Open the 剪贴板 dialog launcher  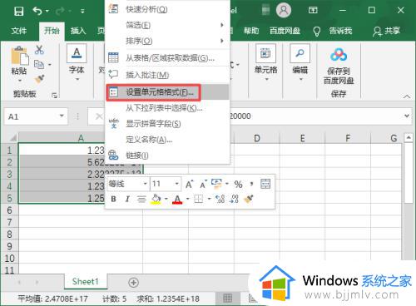(54, 96)
